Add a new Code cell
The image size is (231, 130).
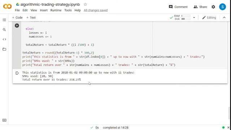(17, 18)
